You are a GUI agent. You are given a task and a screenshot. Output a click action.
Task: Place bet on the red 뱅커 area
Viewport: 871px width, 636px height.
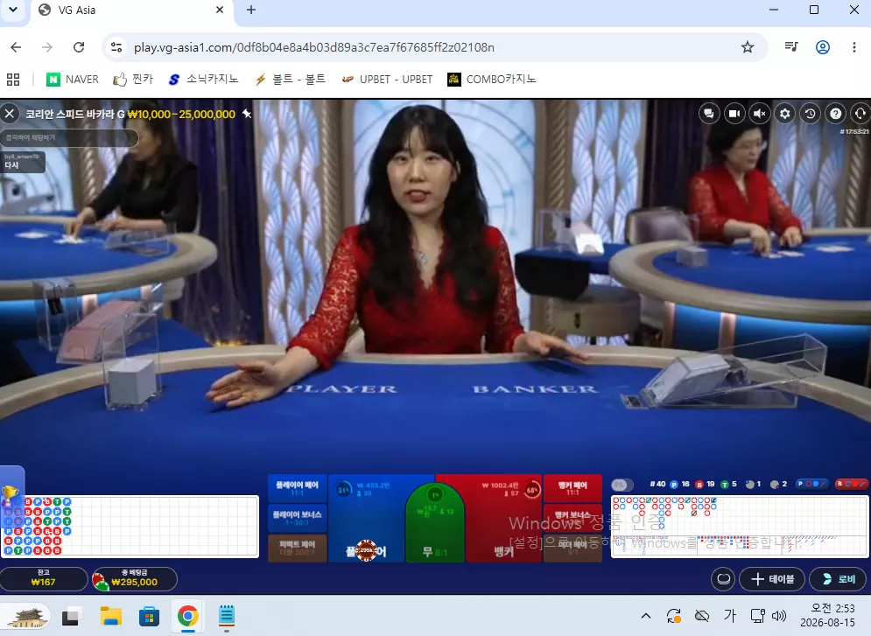point(502,519)
